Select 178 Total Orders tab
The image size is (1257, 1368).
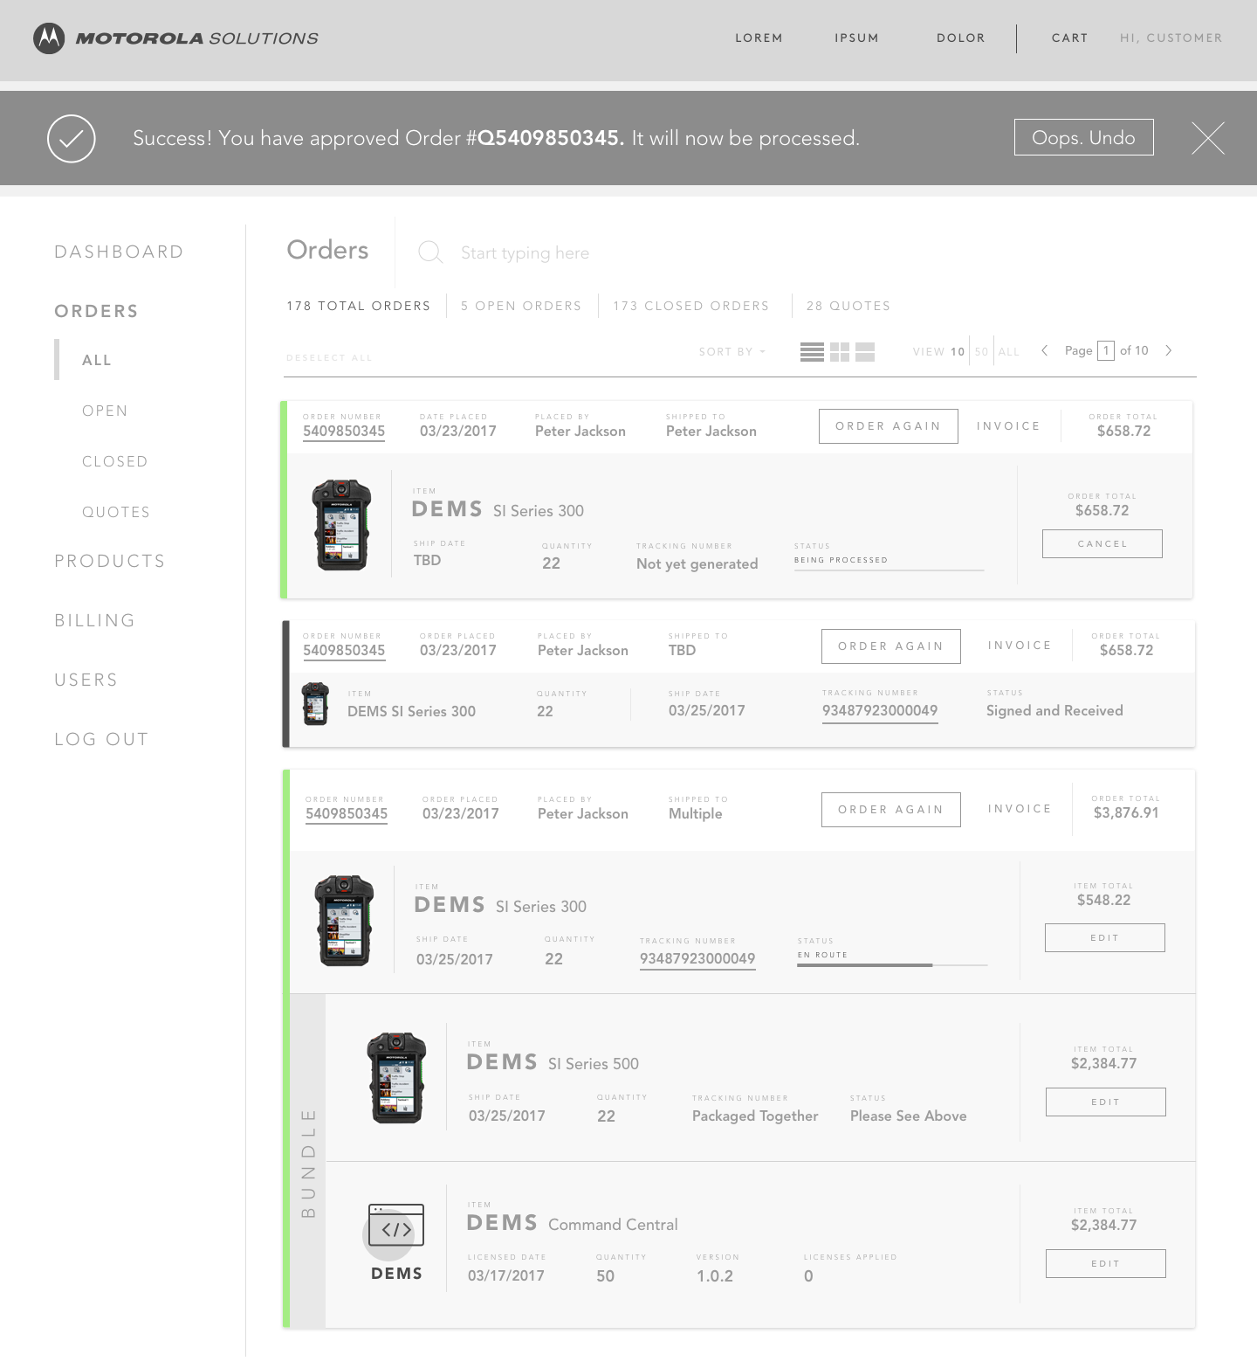[x=359, y=306]
